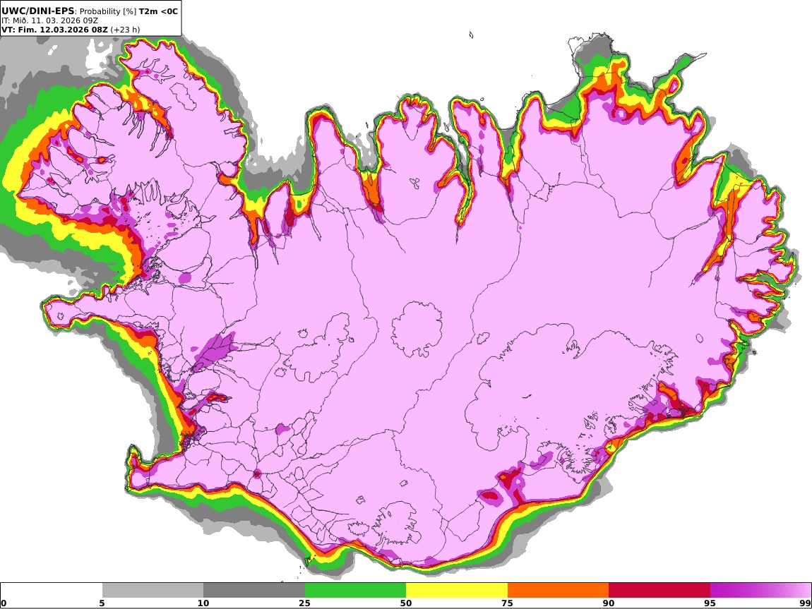Image resolution: width=812 pixels, height=609 pixels.
Task: Click the legend label '5'
Action: pyautogui.click(x=102, y=603)
